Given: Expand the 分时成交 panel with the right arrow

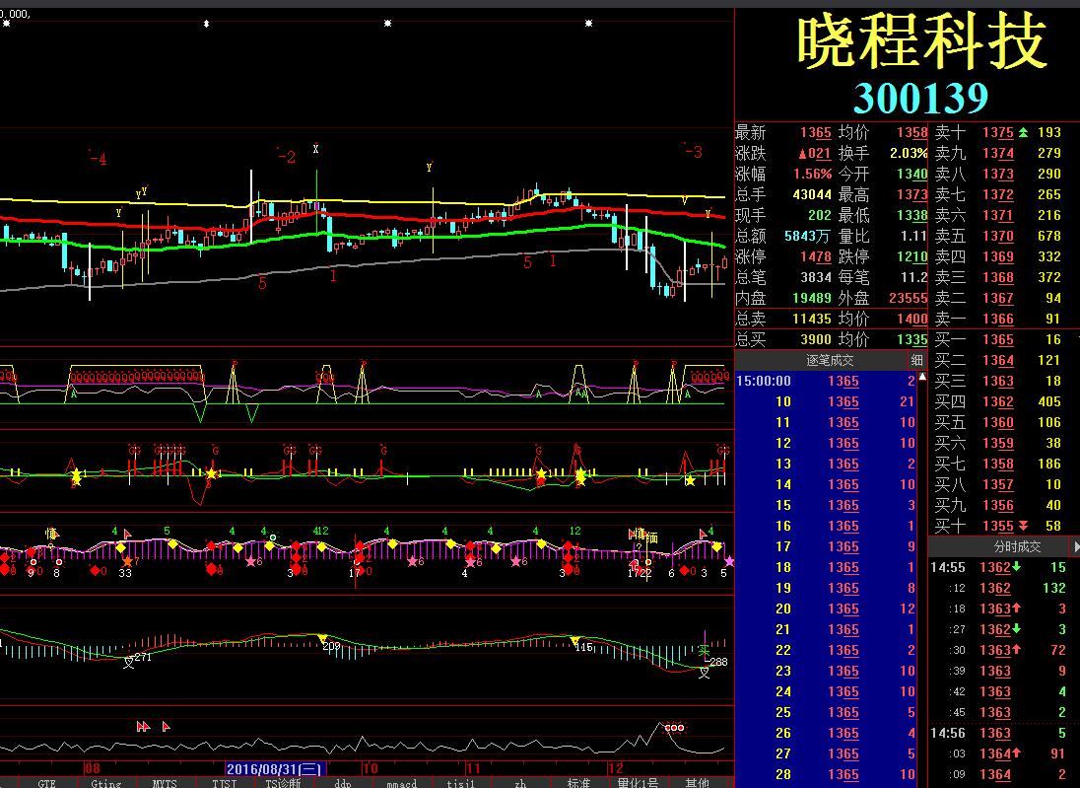Looking at the screenshot, I should (1076, 546).
